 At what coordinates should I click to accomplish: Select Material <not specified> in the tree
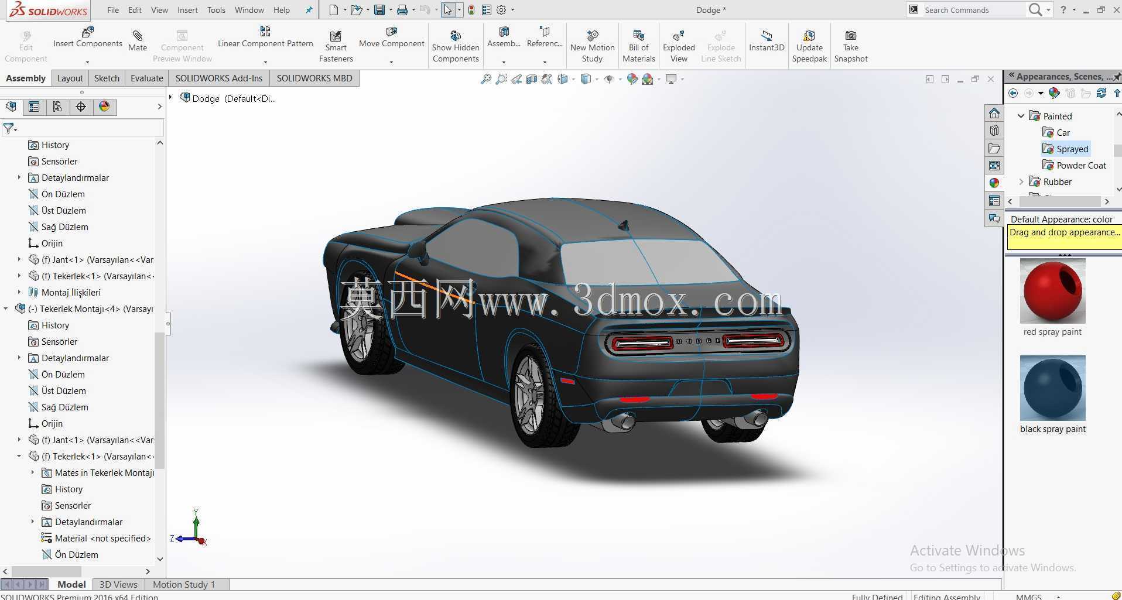point(96,538)
